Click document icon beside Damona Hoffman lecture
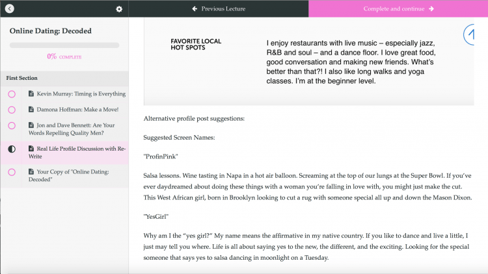Image resolution: width=488 pixels, height=274 pixels. click(31, 109)
